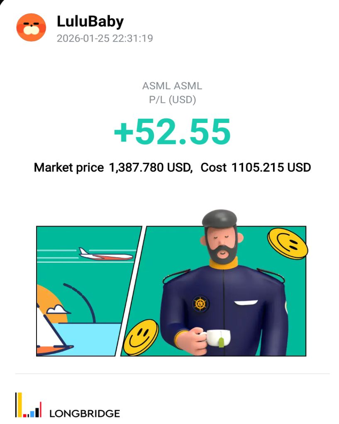Click the ship wheel badge on the uniform
This screenshot has width=339, height=424.
201,303
